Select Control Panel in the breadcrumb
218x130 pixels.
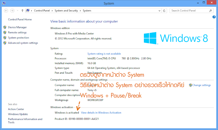click(42, 11)
